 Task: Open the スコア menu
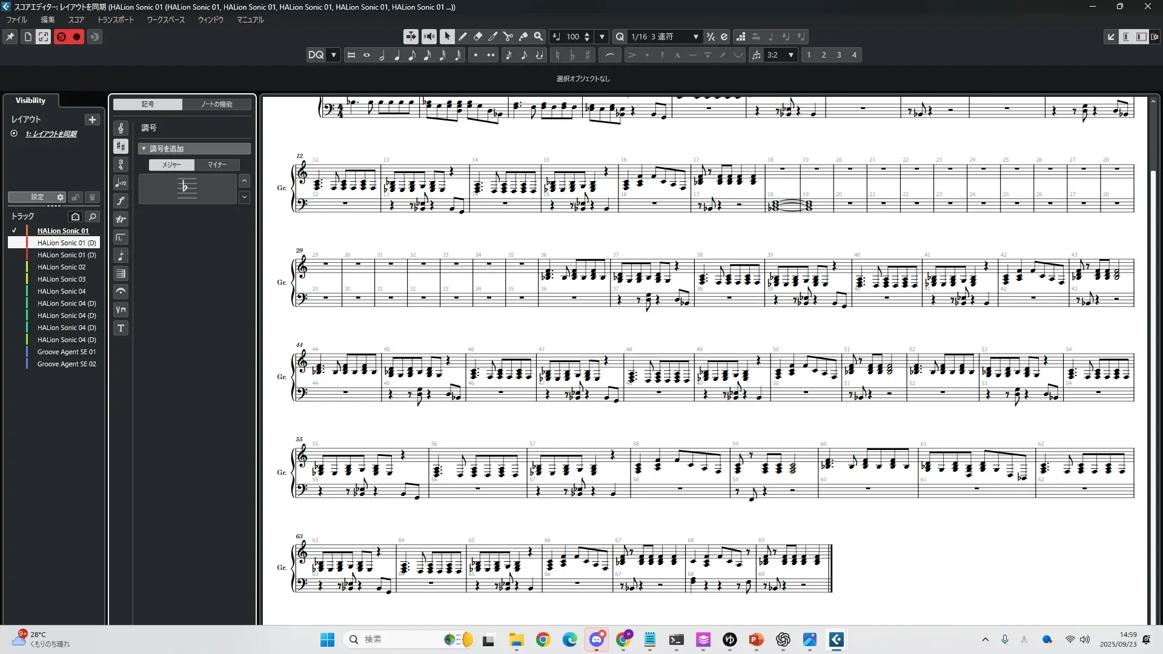pos(76,20)
